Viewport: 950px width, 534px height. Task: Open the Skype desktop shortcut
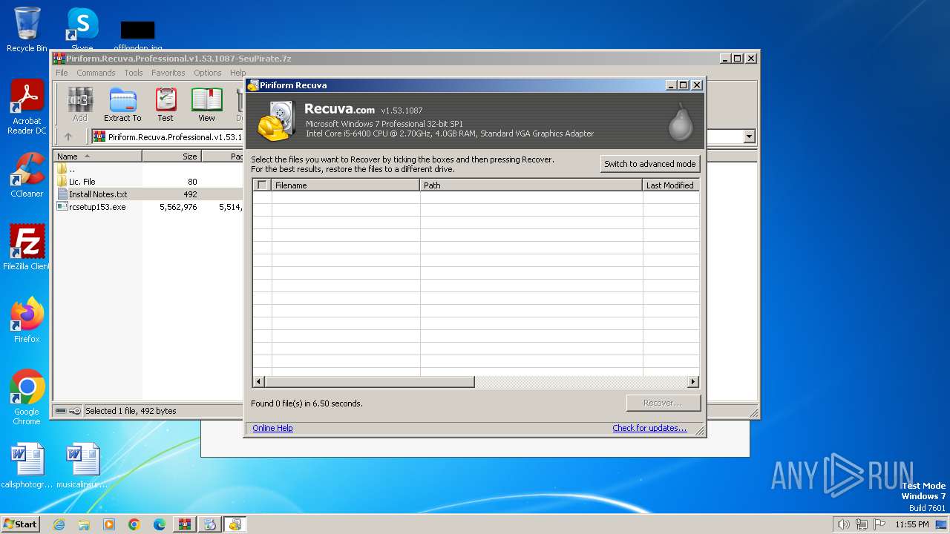[x=82, y=30]
